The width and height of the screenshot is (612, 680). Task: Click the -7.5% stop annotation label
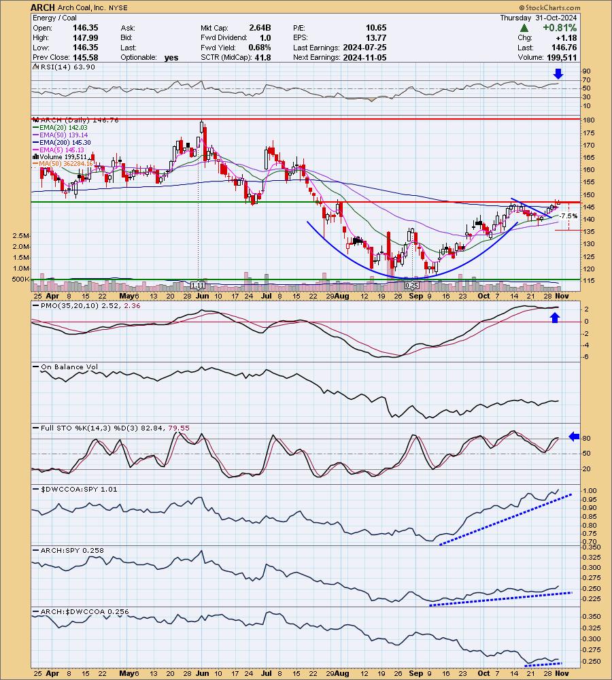pyautogui.click(x=568, y=216)
